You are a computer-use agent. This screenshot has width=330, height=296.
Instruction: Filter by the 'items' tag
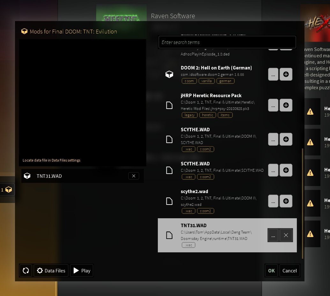point(225,115)
